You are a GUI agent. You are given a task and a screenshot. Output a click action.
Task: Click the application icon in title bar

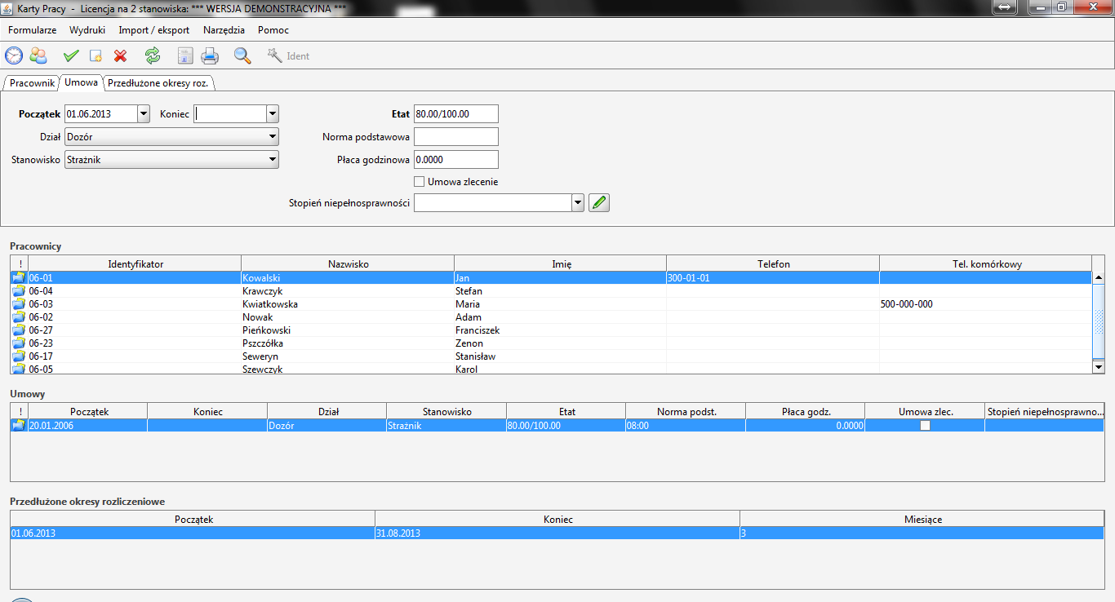click(8, 7)
